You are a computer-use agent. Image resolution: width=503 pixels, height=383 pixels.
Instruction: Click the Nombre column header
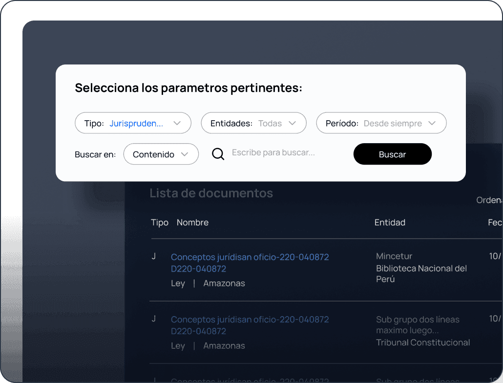(x=192, y=222)
